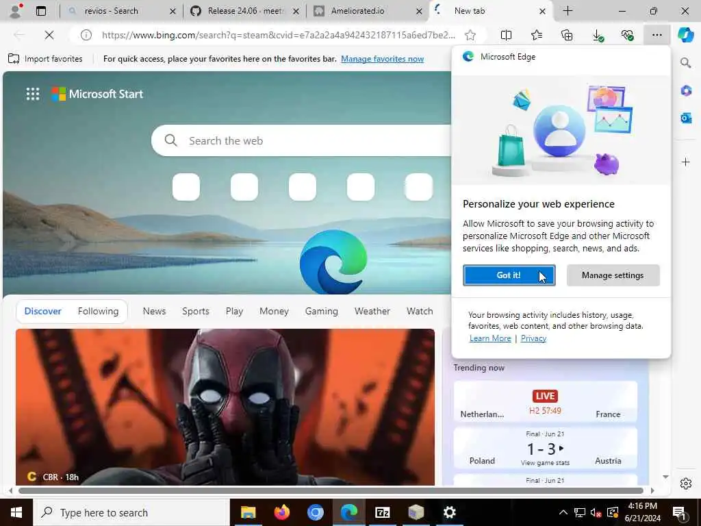The width and height of the screenshot is (701, 526).
Task: Open Microsoft Start app launcher grid
Action: pyautogui.click(x=33, y=94)
